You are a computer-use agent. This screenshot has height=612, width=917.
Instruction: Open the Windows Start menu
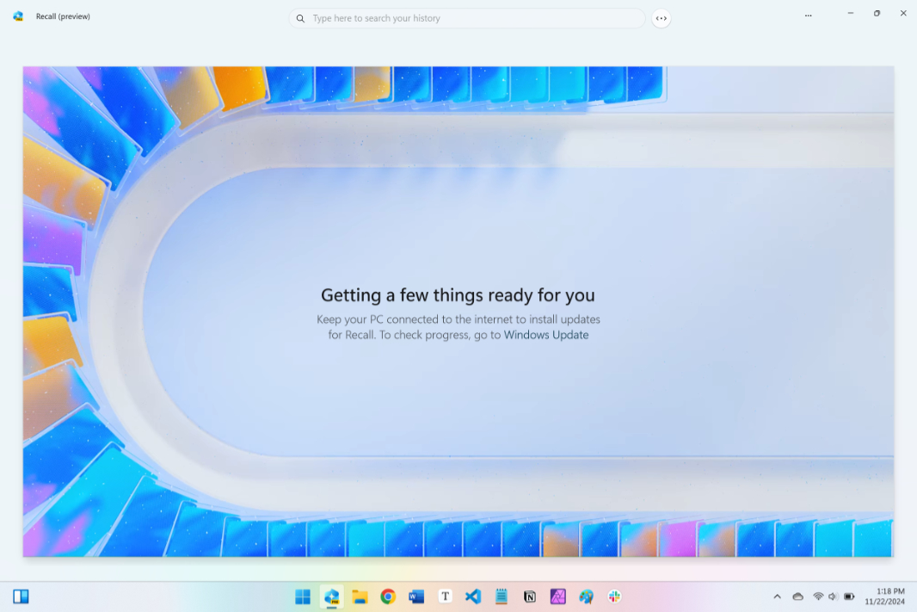coord(303,597)
